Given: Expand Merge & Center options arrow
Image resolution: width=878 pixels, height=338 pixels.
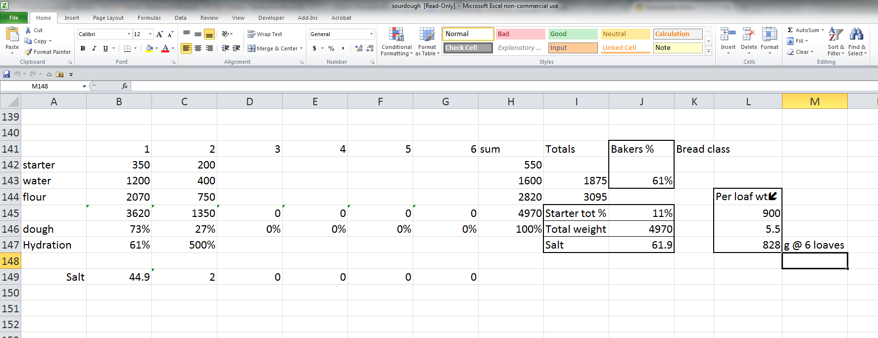Looking at the screenshot, I should [x=301, y=48].
